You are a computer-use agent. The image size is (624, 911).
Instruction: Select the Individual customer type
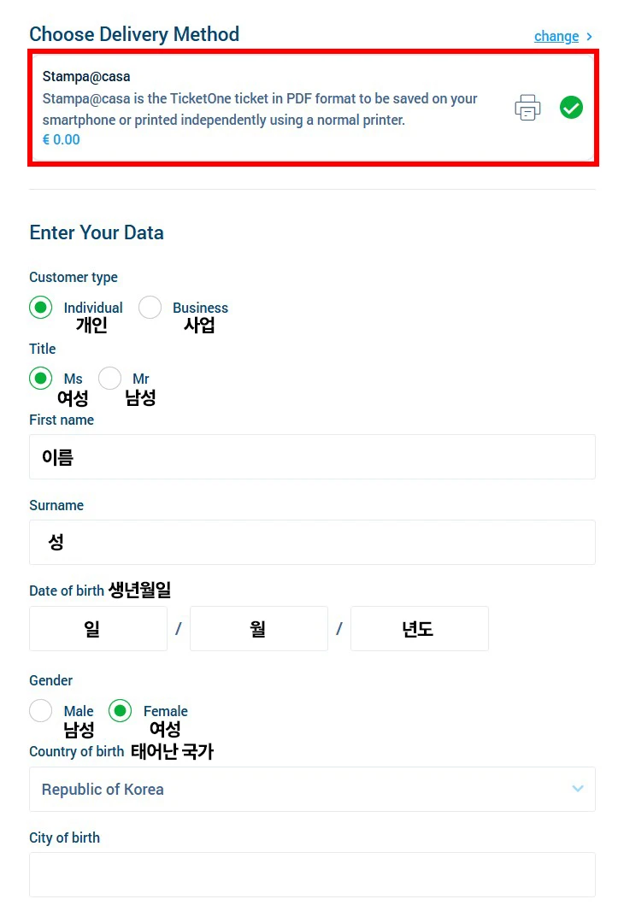41,308
